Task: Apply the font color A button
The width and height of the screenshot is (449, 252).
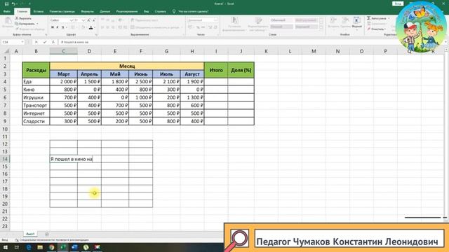Action: point(91,27)
